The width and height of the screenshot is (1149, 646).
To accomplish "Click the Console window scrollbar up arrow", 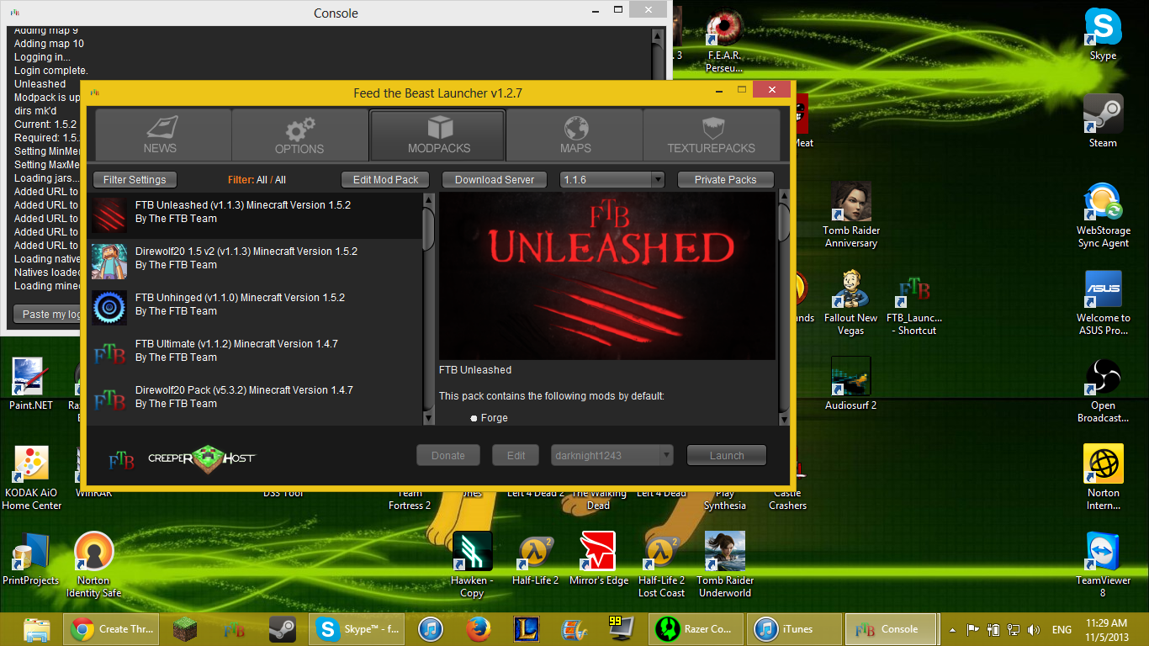I will pos(659,34).
